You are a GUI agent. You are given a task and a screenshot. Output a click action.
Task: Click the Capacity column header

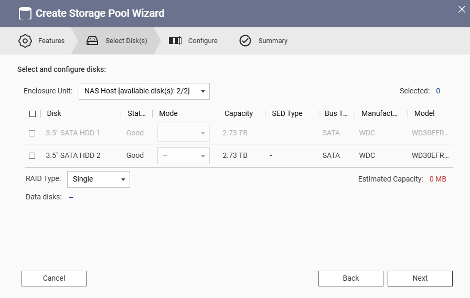point(239,114)
